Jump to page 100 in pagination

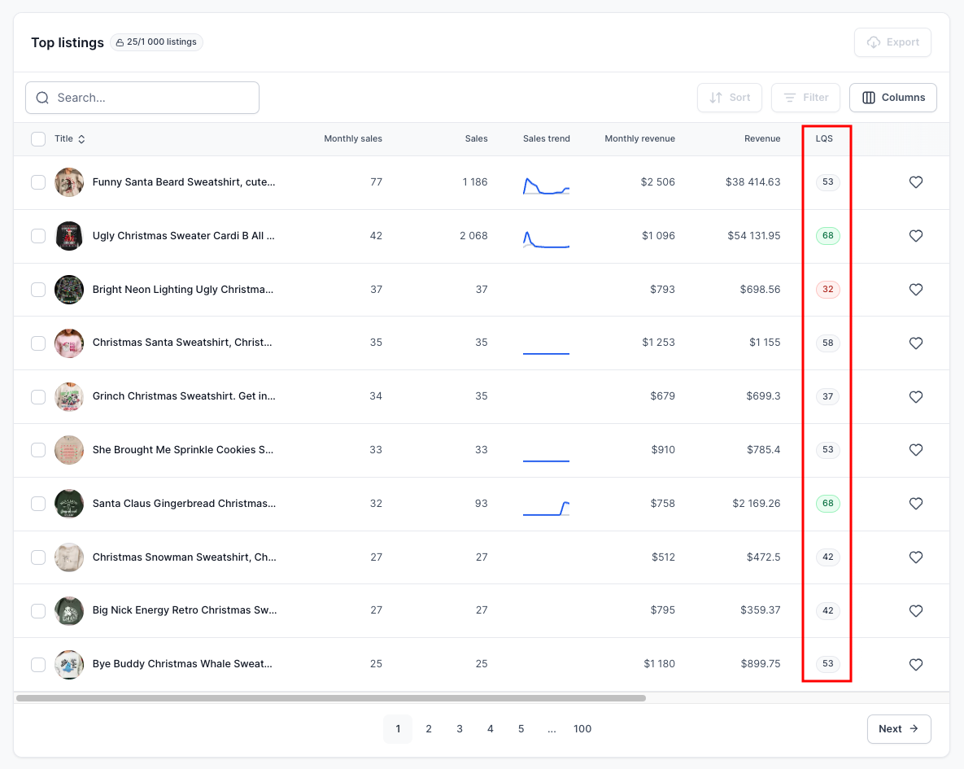(582, 729)
